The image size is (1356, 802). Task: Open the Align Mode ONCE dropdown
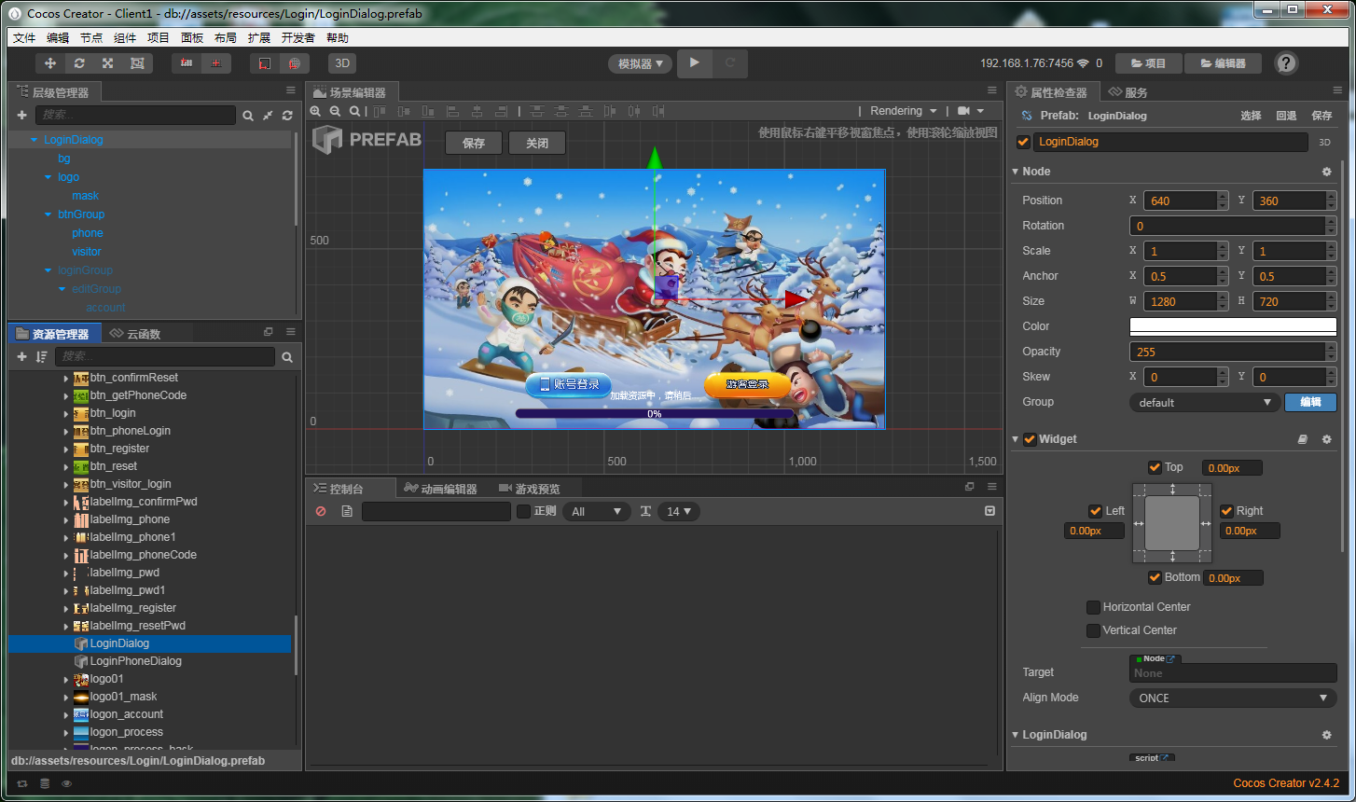[1232, 698]
